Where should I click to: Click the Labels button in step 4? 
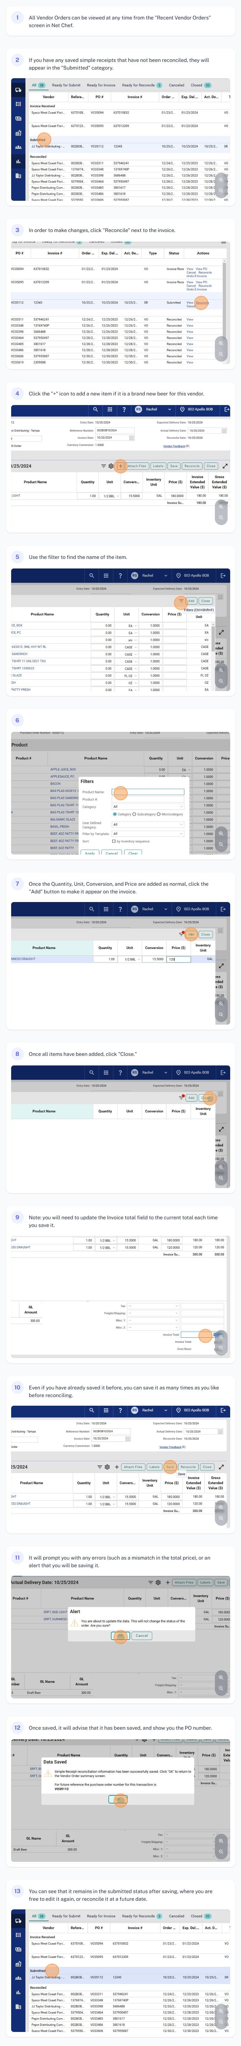click(x=158, y=466)
